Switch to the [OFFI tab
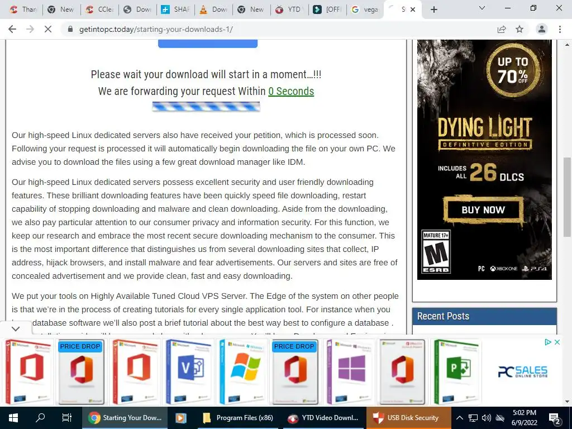 (327, 9)
